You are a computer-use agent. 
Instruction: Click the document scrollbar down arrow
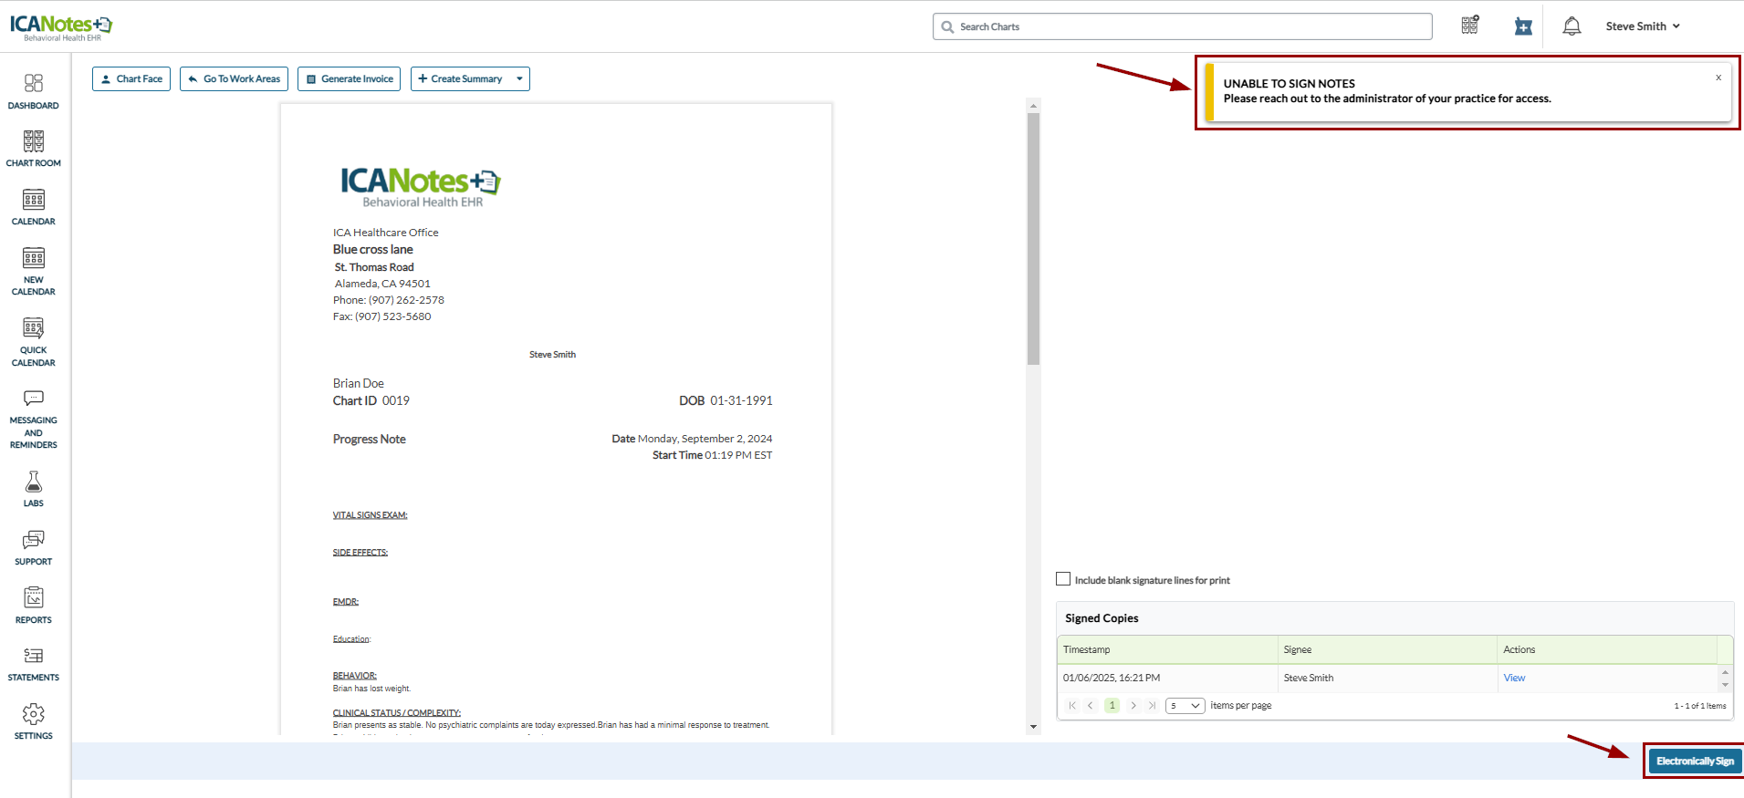click(x=1033, y=727)
